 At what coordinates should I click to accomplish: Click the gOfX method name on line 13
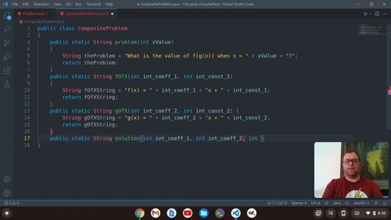point(121,111)
